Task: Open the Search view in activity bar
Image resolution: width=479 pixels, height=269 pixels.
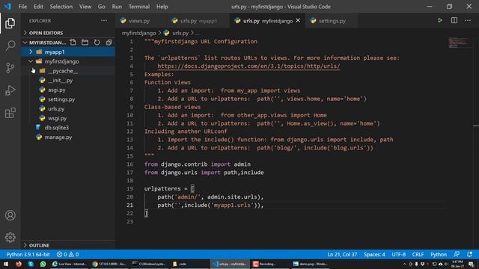Action: click(x=10, y=46)
